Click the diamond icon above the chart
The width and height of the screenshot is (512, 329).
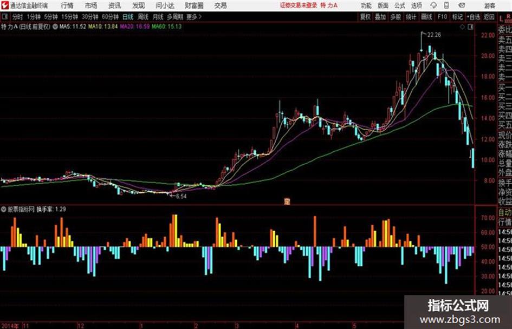[462, 27]
